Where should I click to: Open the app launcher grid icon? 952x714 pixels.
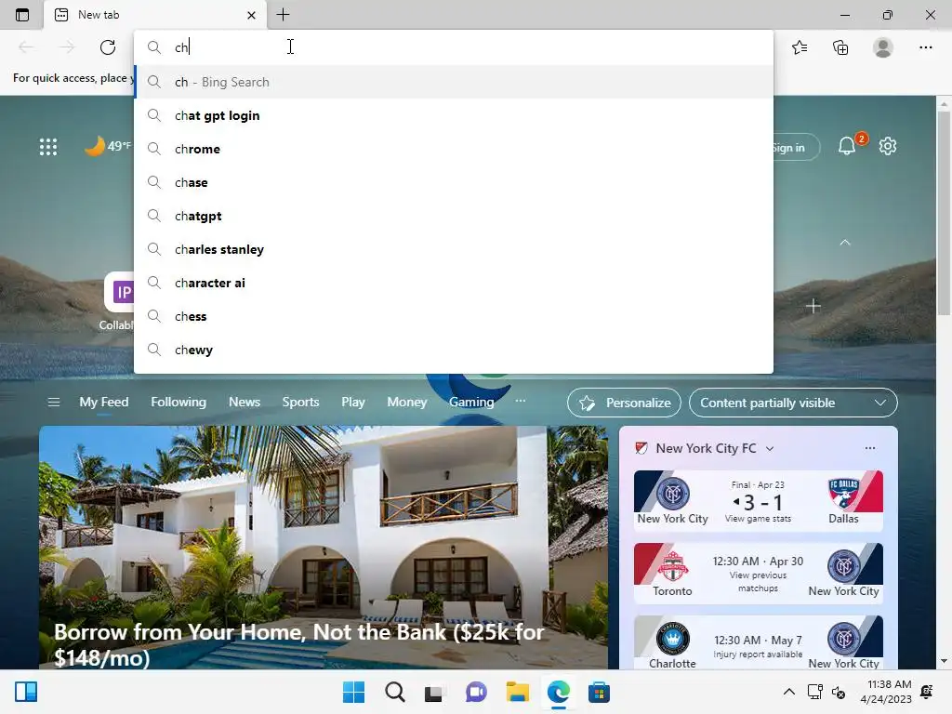tap(48, 146)
